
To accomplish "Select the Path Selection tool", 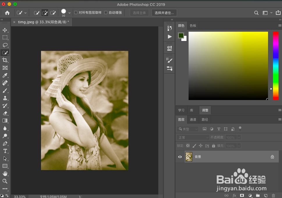I will click(x=5, y=159).
